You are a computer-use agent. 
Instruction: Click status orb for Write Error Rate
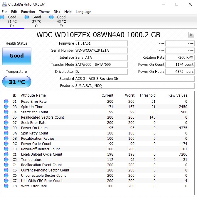click(x=6, y=186)
